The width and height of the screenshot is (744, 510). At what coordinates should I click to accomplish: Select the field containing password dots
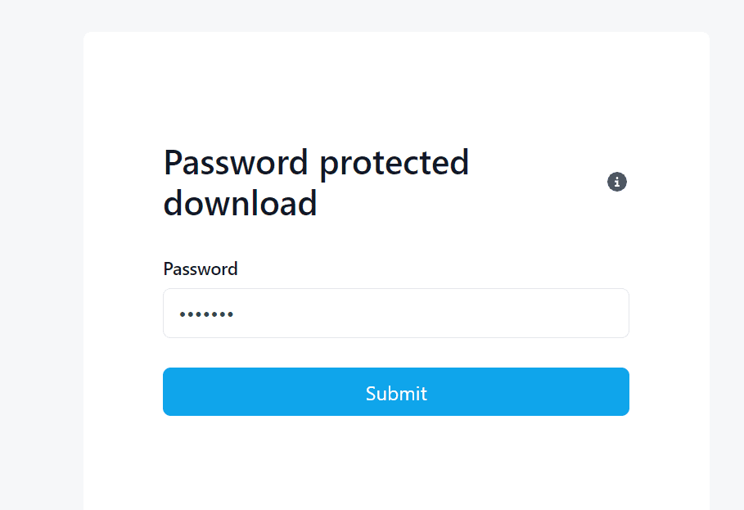tap(396, 314)
